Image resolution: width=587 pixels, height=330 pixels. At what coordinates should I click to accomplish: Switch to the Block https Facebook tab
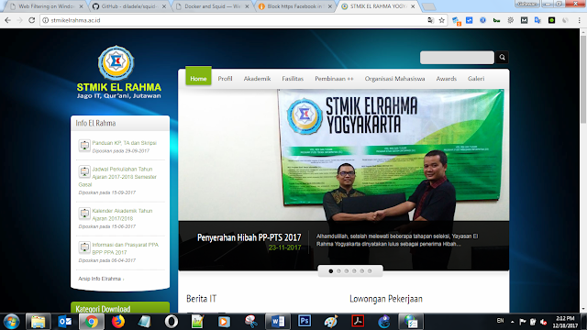coord(295,6)
